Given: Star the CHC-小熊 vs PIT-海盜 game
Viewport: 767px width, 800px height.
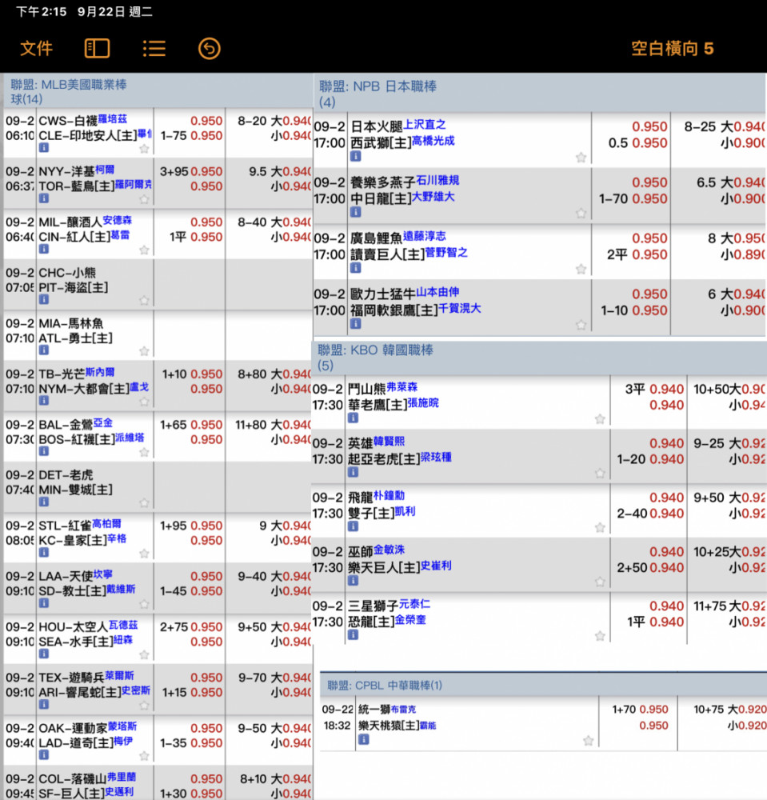Looking at the screenshot, I should 144,300.
